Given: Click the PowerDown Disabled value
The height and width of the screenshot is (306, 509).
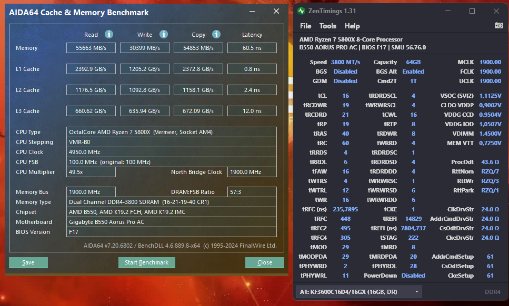Looking at the screenshot, I should [x=413, y=275].
